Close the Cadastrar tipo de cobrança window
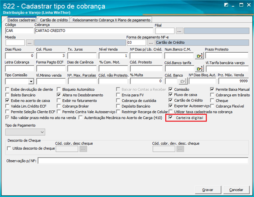The width and height of the screenshot is (254, 197). (249, 5)
